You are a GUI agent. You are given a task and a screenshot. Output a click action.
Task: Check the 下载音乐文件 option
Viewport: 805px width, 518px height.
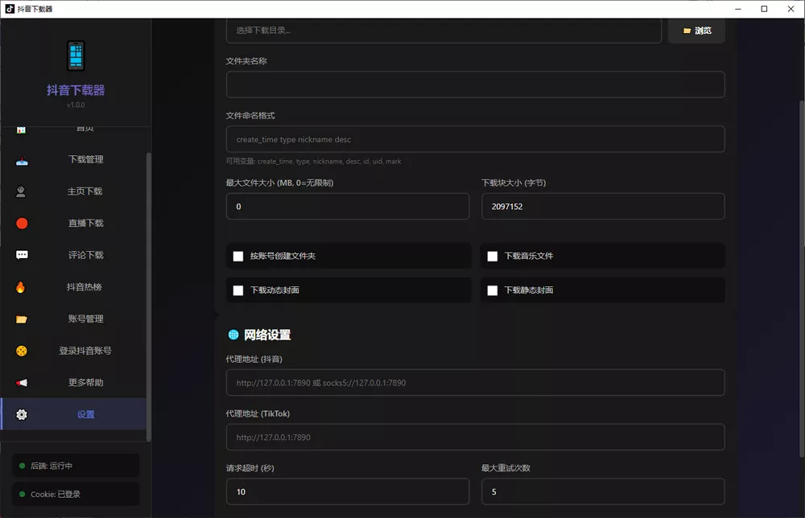493,256
